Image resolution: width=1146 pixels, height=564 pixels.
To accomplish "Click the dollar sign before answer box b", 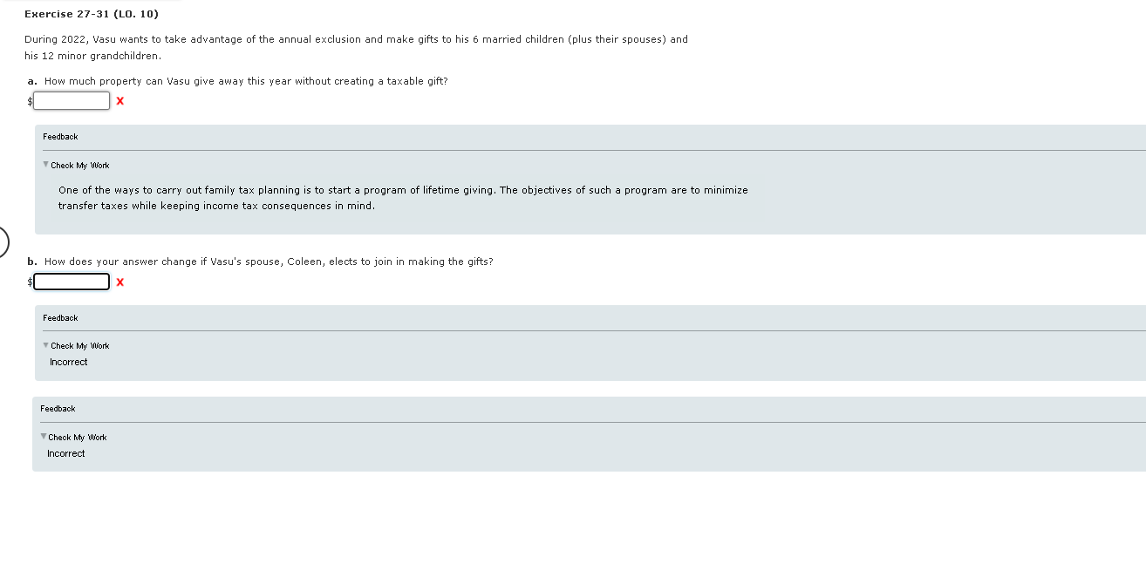I will 28,282.
